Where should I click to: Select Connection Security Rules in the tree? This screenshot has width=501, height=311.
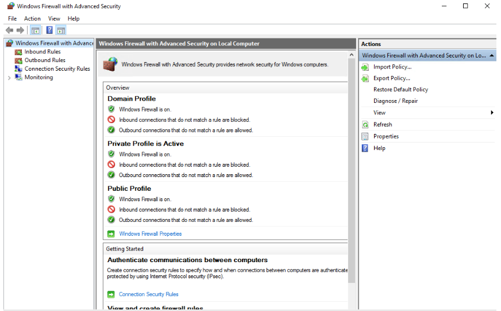pyautogui.click(x=57, y=69)
